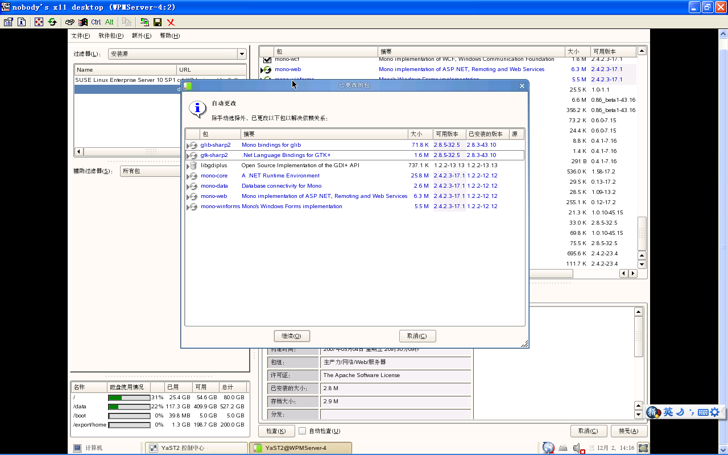This screenshot has width=728, height=455.
Task: Toggle the Alt key toolbar button
Action: [109, 22]
